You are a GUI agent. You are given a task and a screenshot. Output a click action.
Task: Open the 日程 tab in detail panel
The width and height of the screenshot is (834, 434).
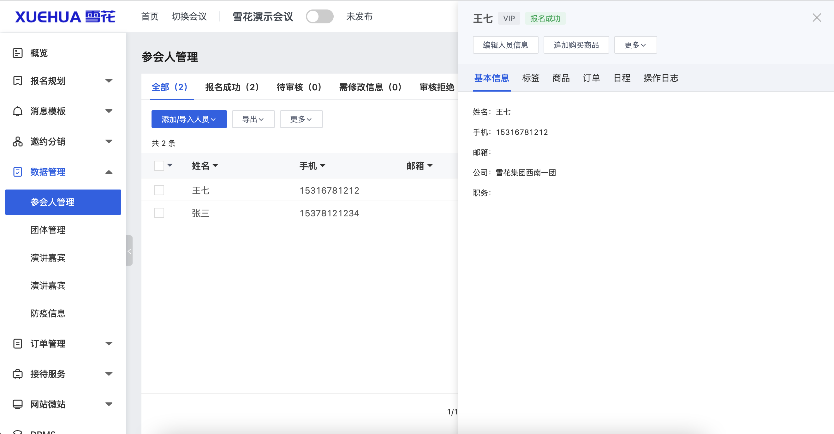click(x=622, y=78)
